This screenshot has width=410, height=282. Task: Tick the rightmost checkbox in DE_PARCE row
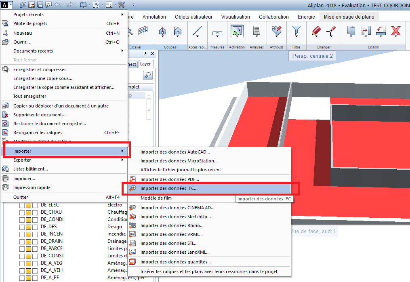(35, 249)
